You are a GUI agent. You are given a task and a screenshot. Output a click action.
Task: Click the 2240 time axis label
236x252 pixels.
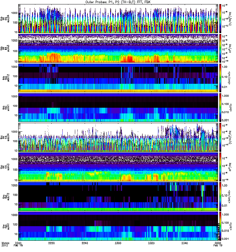(x=85, y=243)
